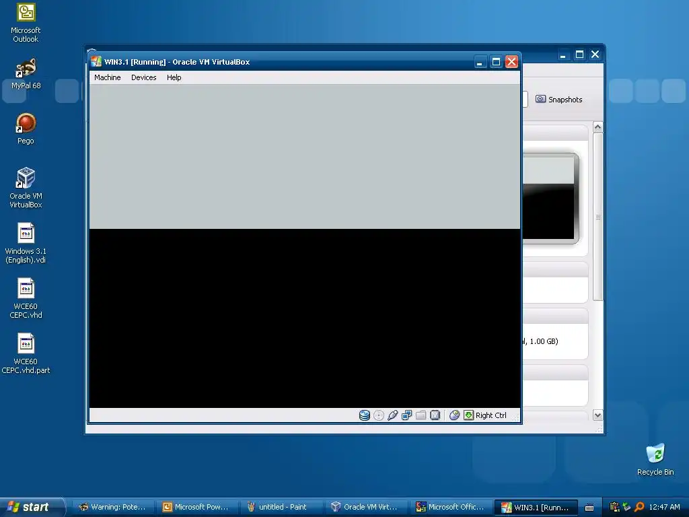Switch to Microsoft Office taskbar button

point(450,507)
